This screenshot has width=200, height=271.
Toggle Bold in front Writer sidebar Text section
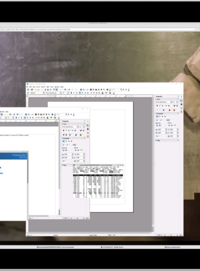pyautogui.click(x=64, y=130)
